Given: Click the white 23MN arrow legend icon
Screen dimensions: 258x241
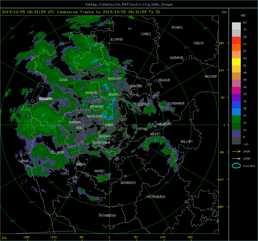Looking at the screenshot, I should (236, 158).
